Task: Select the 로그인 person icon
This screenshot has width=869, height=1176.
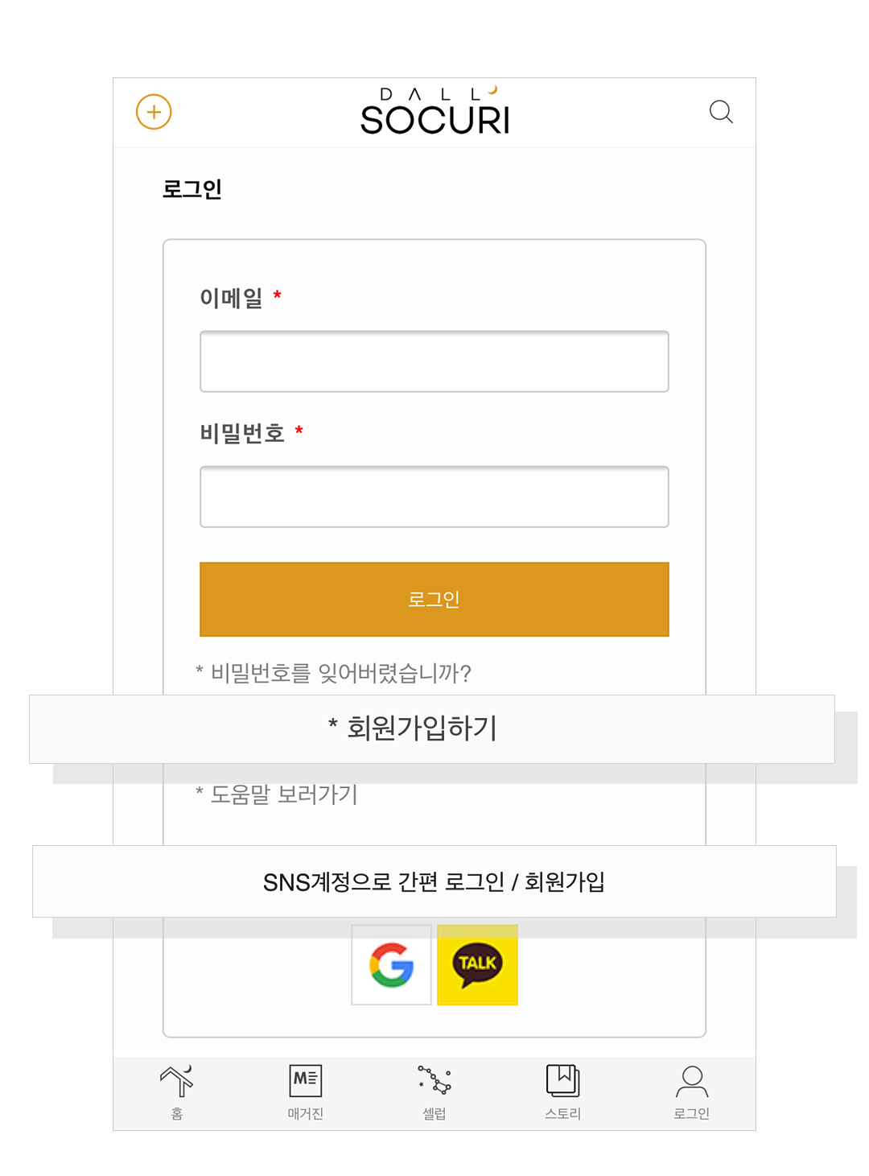Action: (x=692, y=1082)
